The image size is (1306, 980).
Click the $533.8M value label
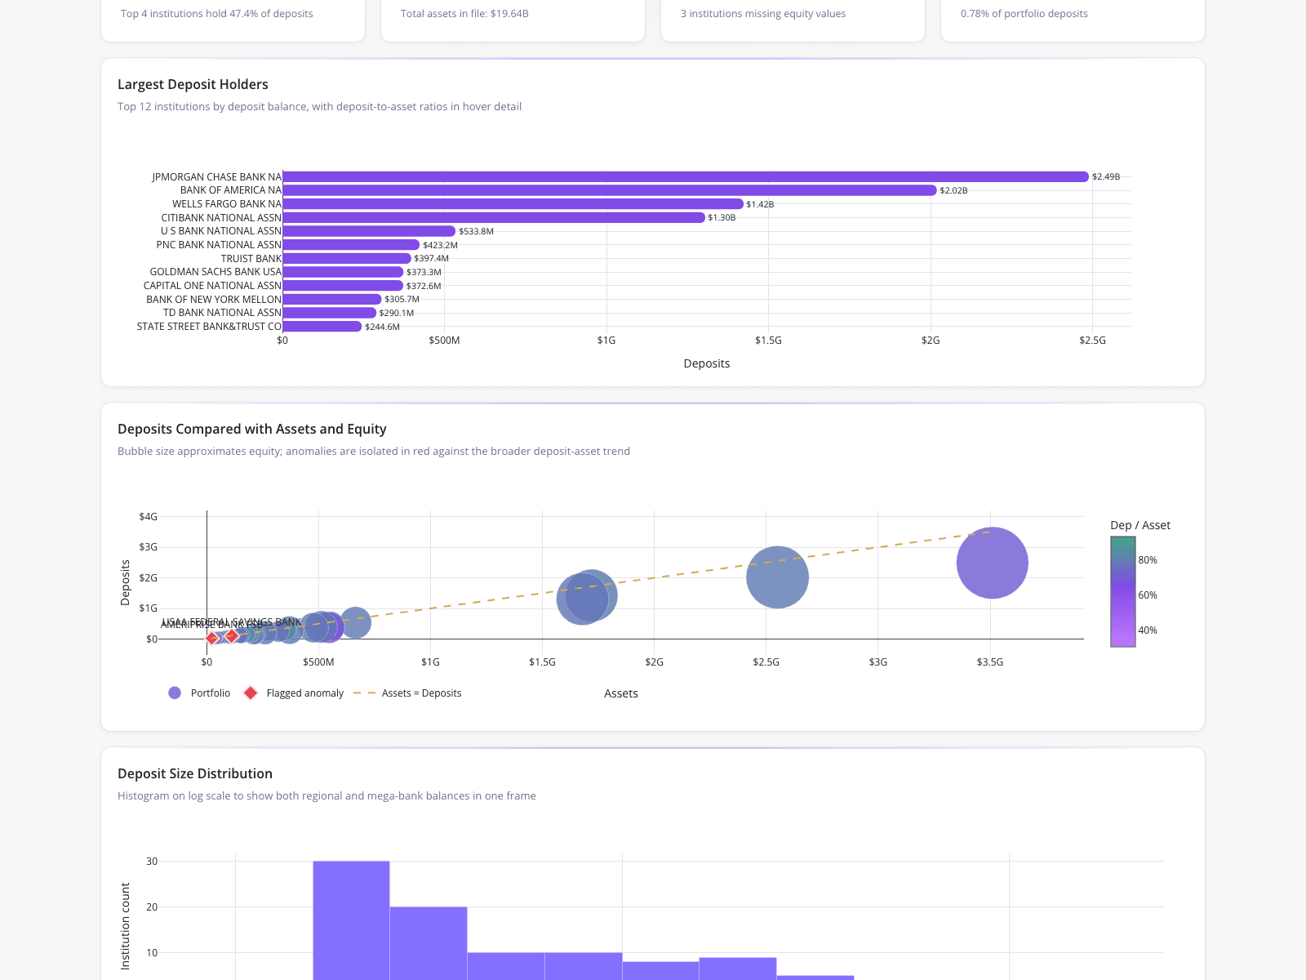point(476,231)
